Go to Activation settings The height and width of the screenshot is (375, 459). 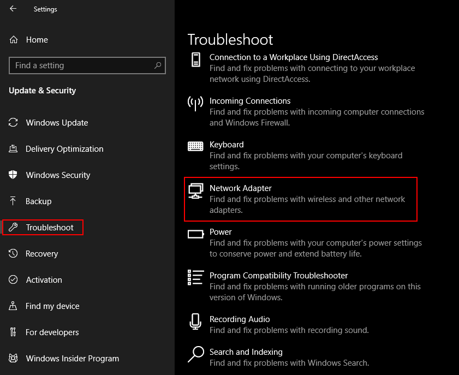[x=44, y=279]
